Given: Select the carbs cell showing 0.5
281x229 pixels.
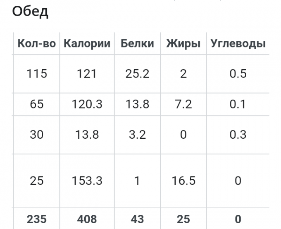Looking at the screenshot, I should 238,74.
